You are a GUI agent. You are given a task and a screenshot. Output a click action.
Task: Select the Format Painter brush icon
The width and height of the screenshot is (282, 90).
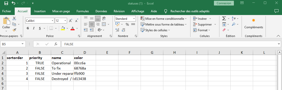tap(14, 30)
